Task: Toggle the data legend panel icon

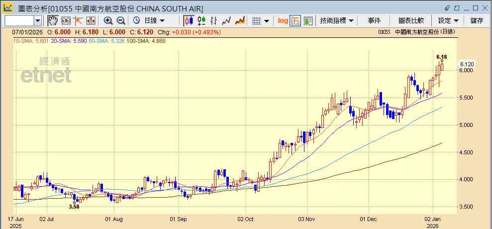Action: pyautogui.click(x=295, y=21)
